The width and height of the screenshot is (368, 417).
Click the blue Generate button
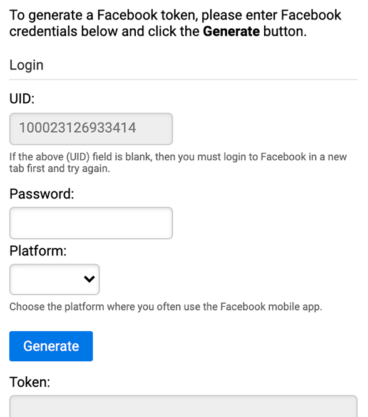pyautogui.click(x=51, y=346)
